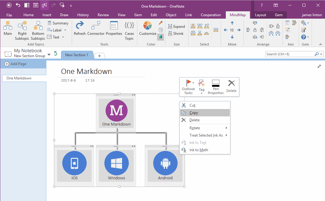
Task: Add a Bottom Subtopic
Action: (38, 31)
